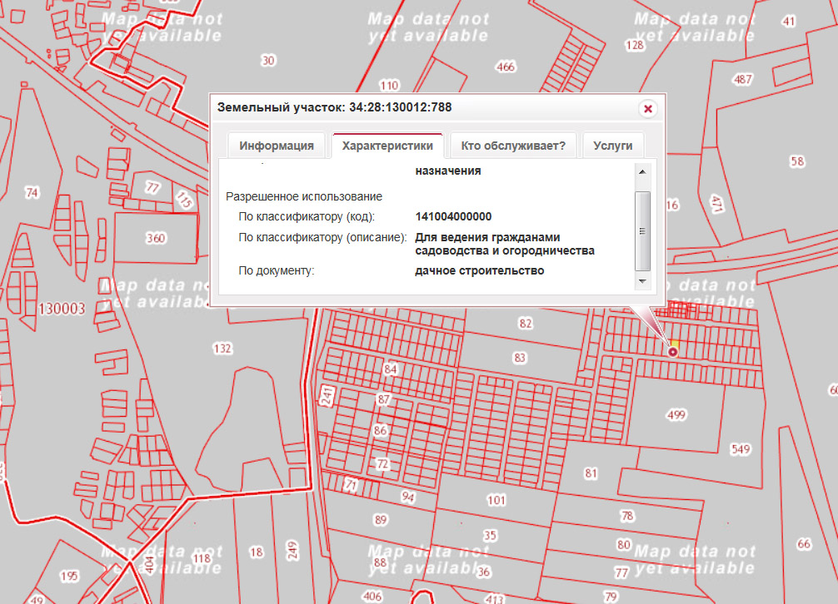838x604 pixels.
Task: Click parcel 487 on the map
Action: pos(743,80)
